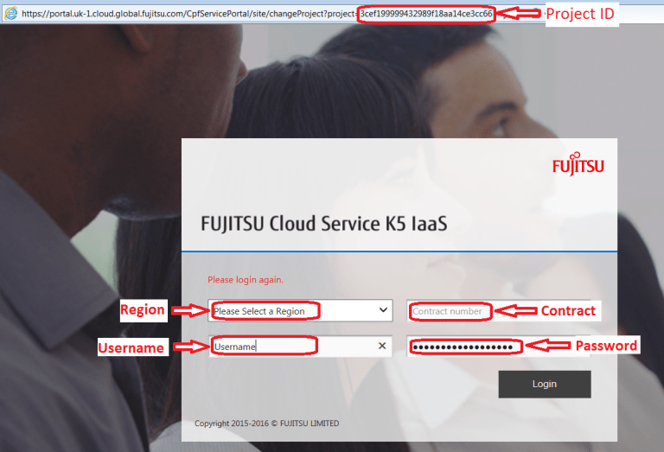Click the red Region annotation label
664x452 pixels.
pyautogui.click(x=144, y=310)
